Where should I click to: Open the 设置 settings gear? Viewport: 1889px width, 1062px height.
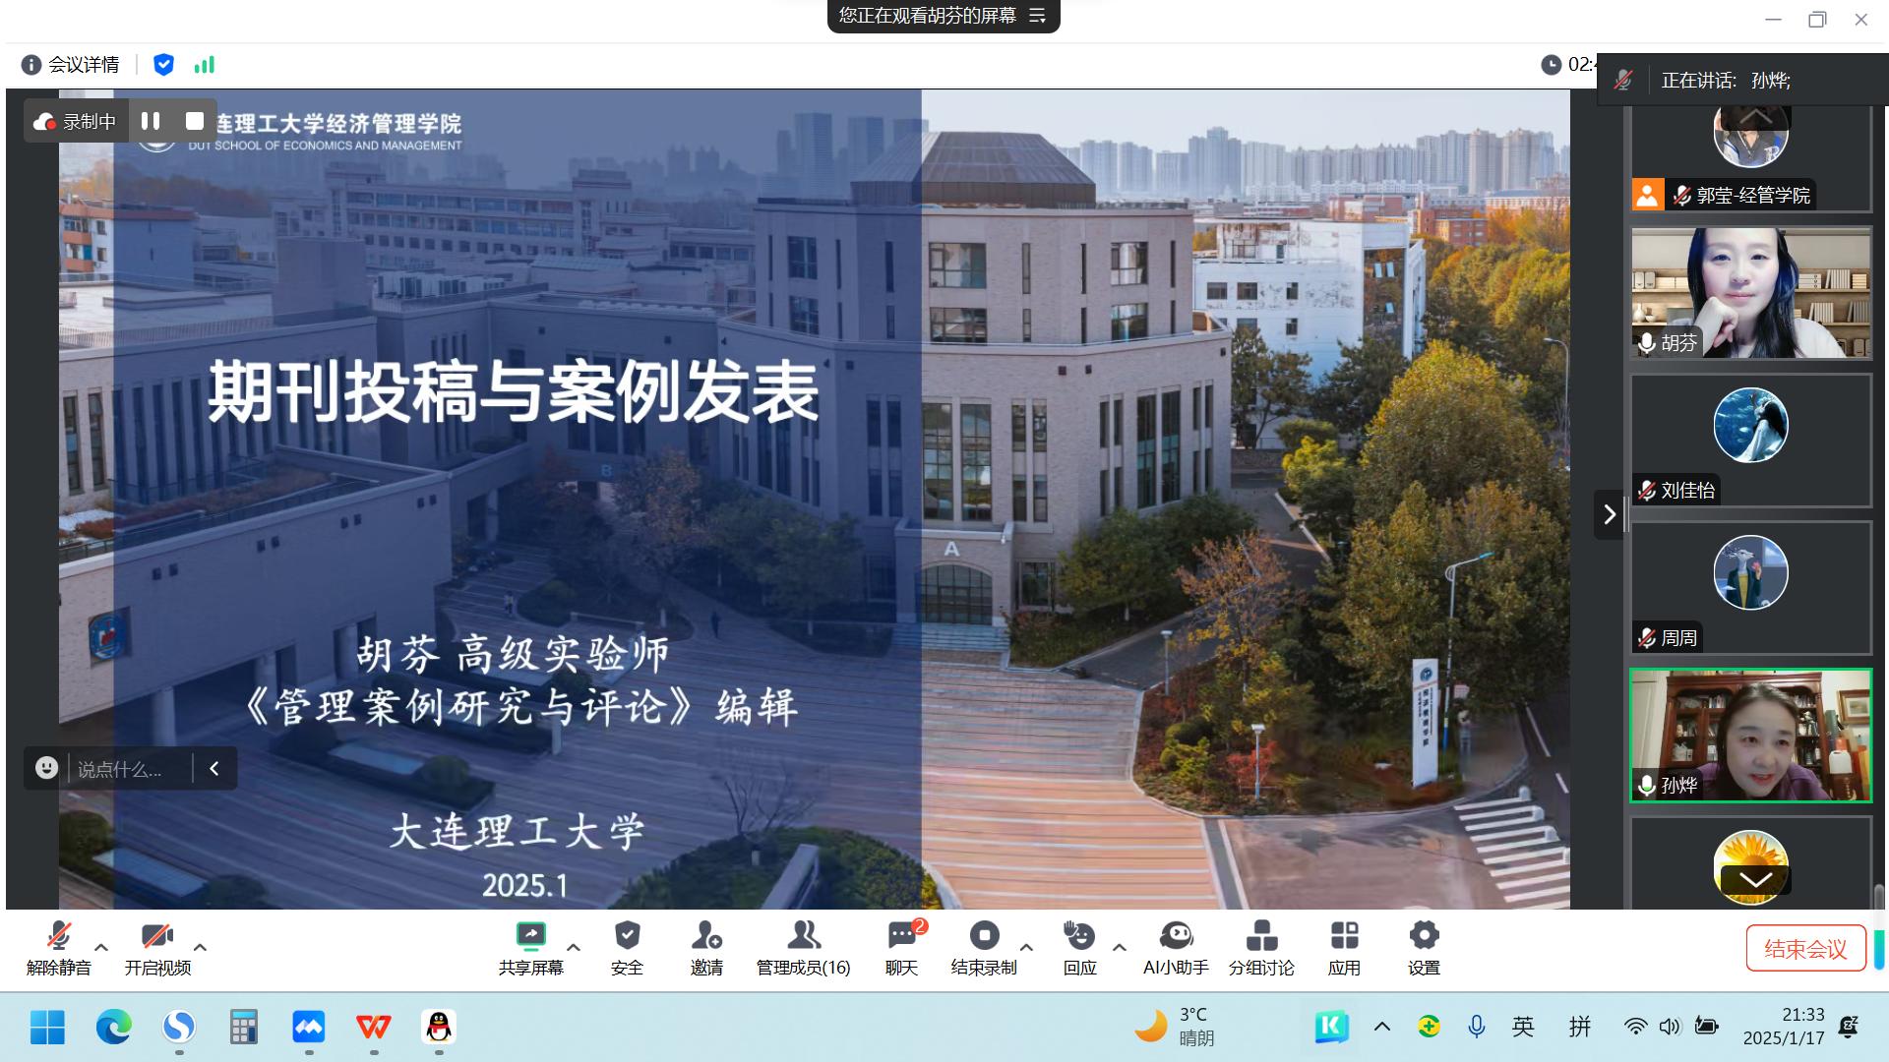click(1424, 936)
